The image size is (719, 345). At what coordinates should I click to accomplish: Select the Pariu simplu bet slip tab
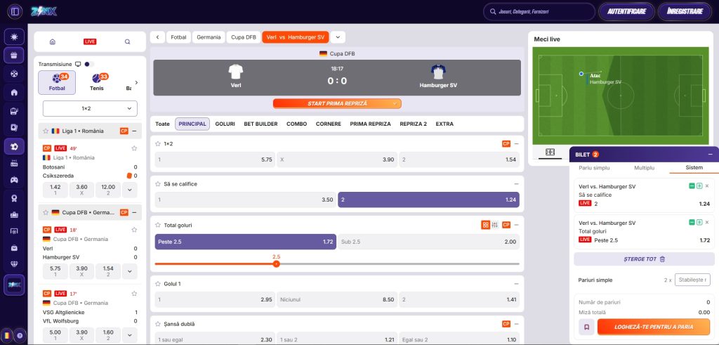pos(594,168)
